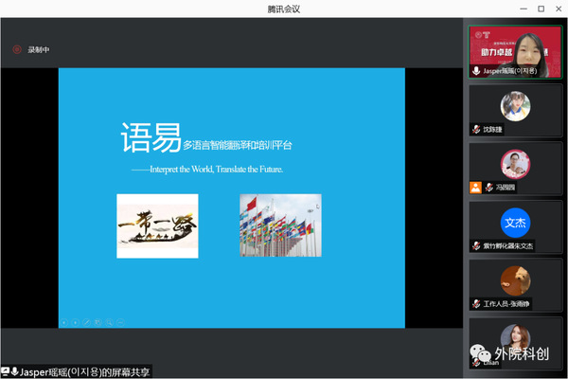568x379 pixels.
Task: Click the zoom magnifier in slideshow controls
Action: click(109, 322)
